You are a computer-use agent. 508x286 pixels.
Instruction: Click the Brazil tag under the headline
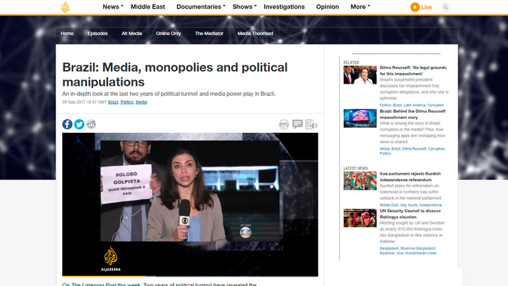[x=113, y=102]
